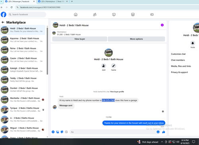Image resolution: width=199 pixels, height=145 pixels.
Task: Click the large house photo in conversation center
Action: [109, 52]
